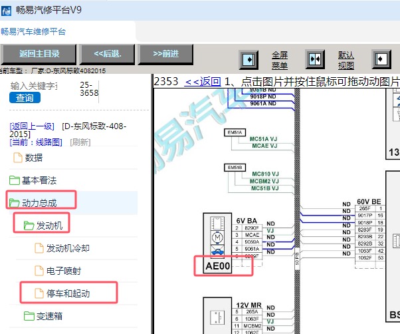The height and width of the screenshot is (334, 400).
Task: Click the file icon beside 停车和起动
Action: [39, 293]
